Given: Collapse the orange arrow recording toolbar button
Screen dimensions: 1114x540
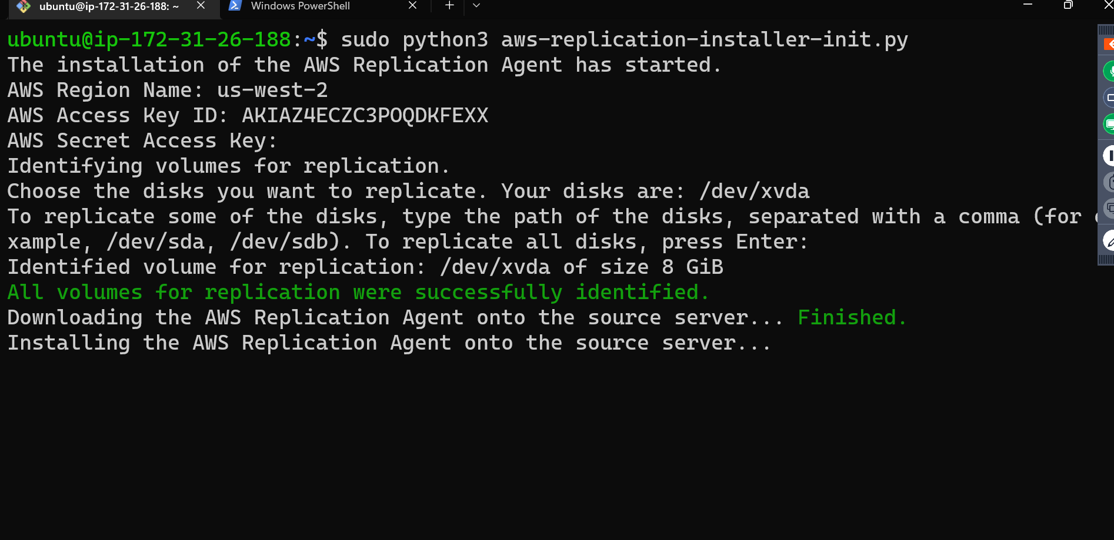Looking at the screenshot, I should click(1109, 44).
